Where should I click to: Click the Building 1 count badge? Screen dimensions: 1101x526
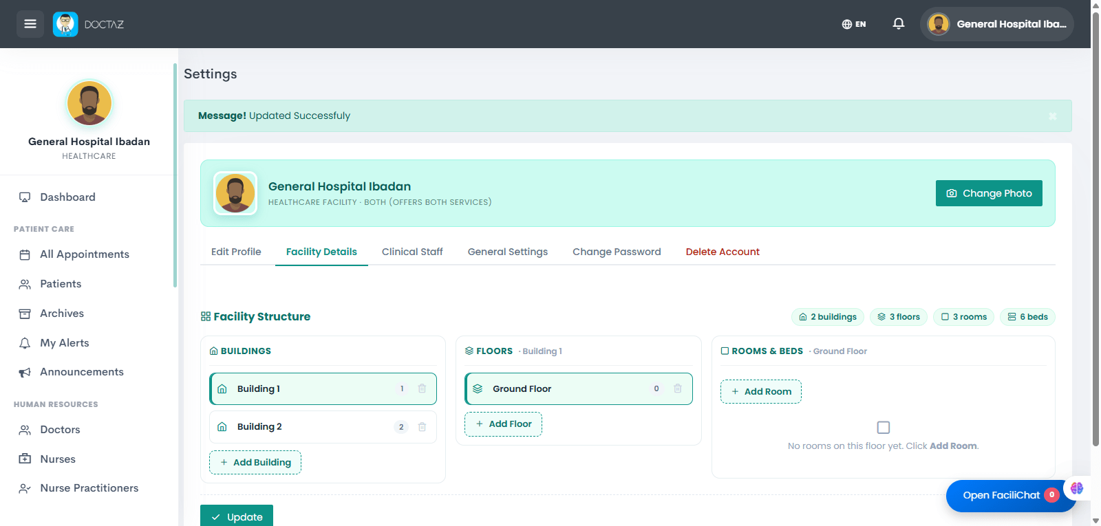point(402,389)
